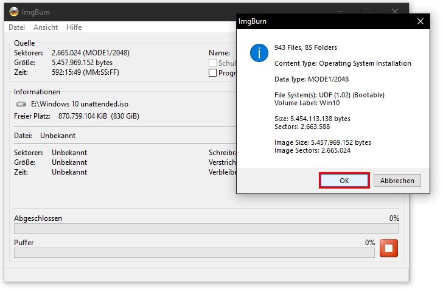Image resolution: width=443 pixels, height=292 pixels.
Task: Open the Hilfe menu
Action: tap(74, 27)
